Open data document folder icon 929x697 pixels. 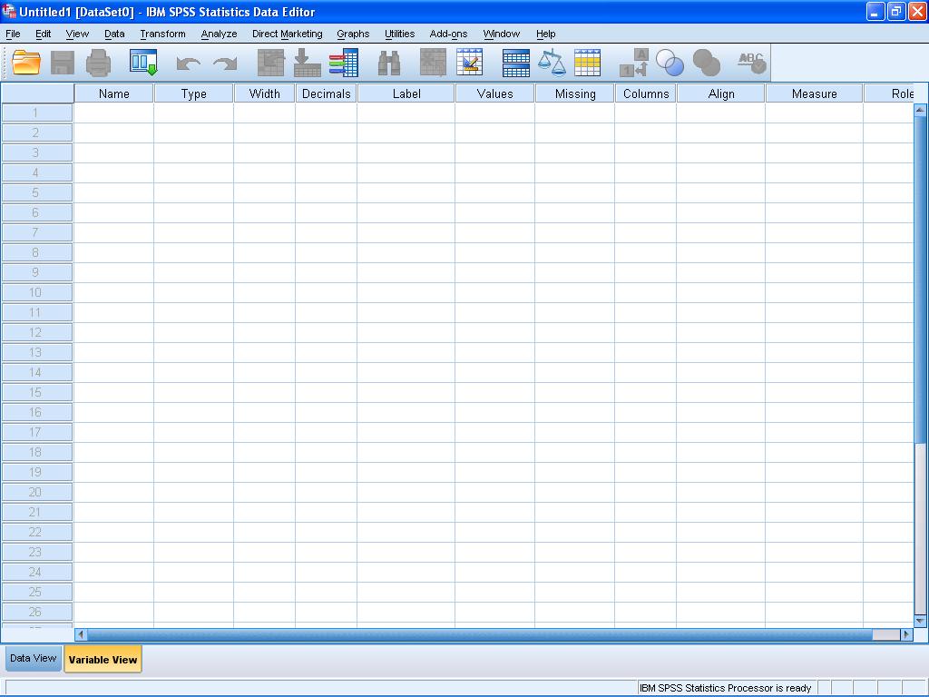[26, 63]
